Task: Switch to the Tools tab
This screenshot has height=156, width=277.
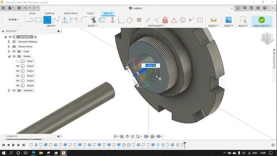Action: click(x=90, y=13)
